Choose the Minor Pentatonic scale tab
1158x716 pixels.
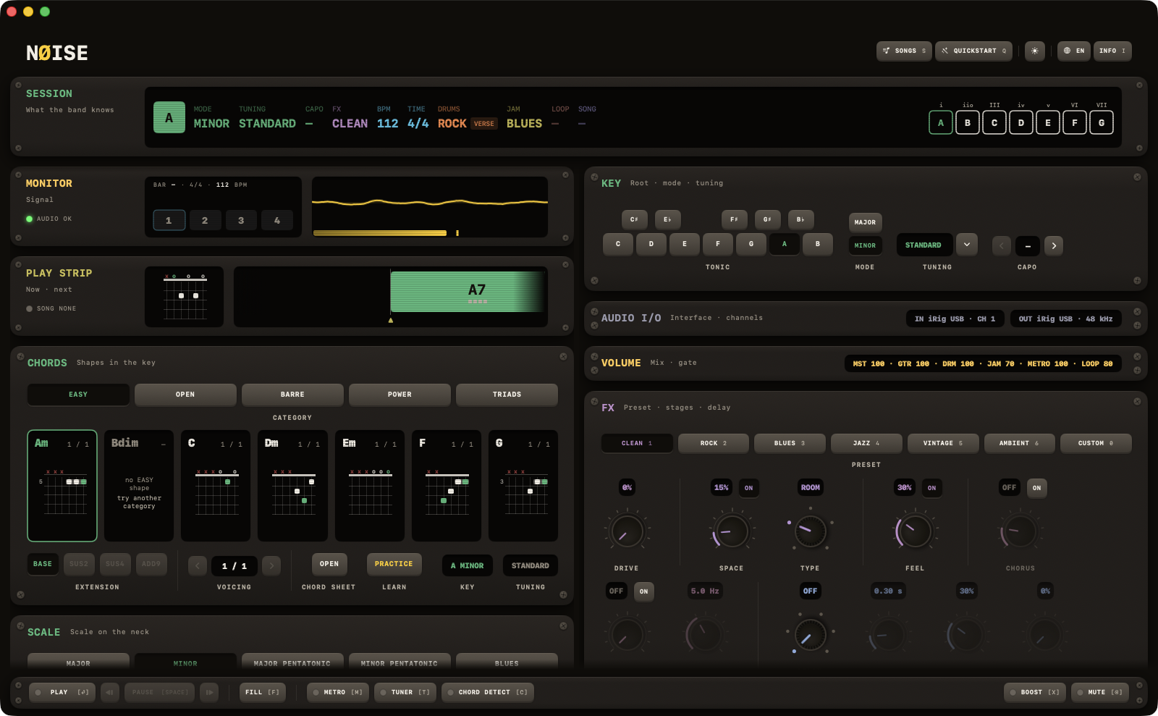tap(400, 662)
